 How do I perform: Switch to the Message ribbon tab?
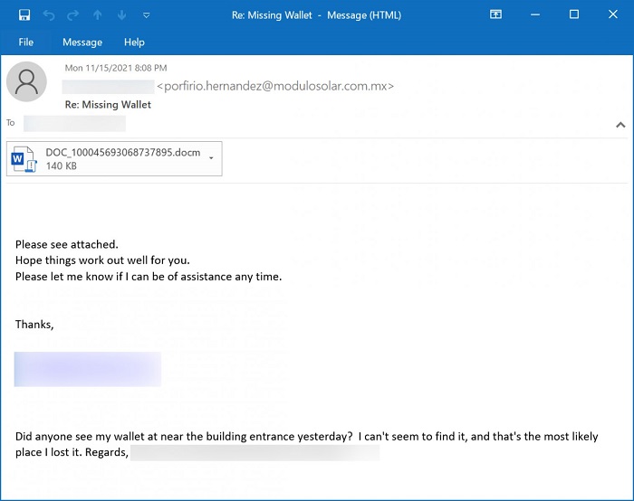pyautogui.click(x=82, y=43)
